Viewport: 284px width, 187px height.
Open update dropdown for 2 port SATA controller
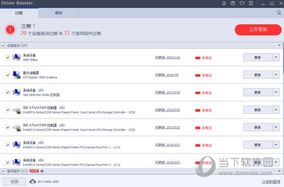point(276,110)
